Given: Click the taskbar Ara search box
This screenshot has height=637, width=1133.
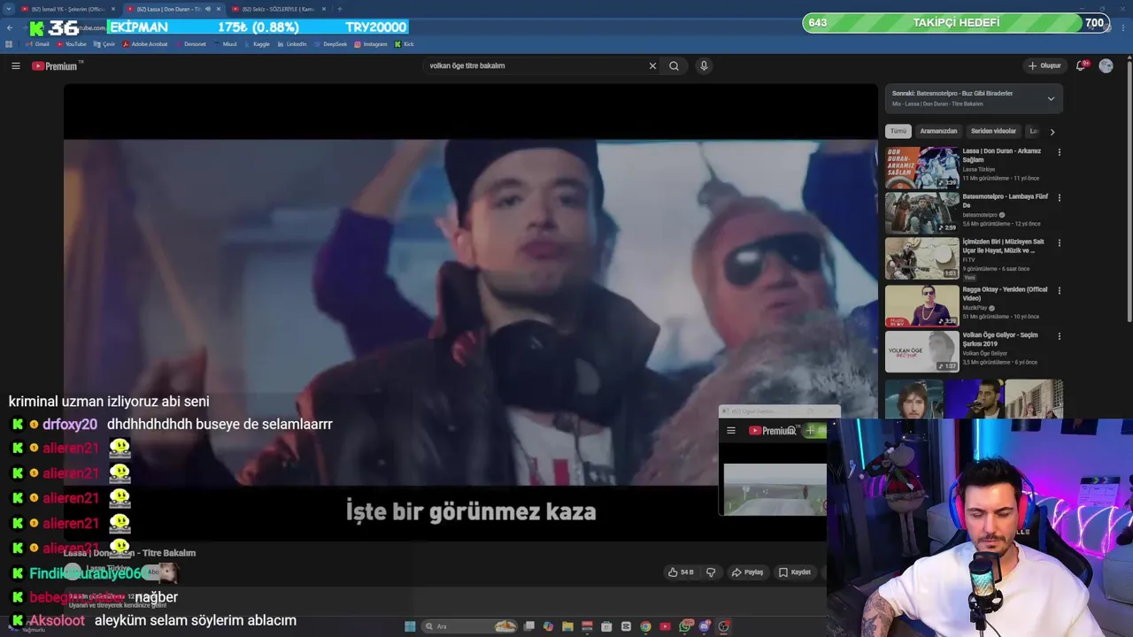Looking at the screenshot, I should coord(469,626).
